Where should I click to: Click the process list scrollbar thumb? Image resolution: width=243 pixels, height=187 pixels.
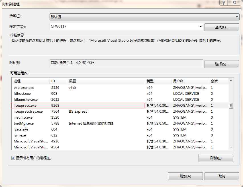231,106
